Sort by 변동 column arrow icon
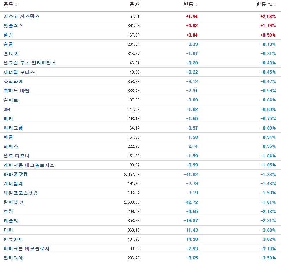The width and height of the screenshot is (281, 264). click(196, 5)
